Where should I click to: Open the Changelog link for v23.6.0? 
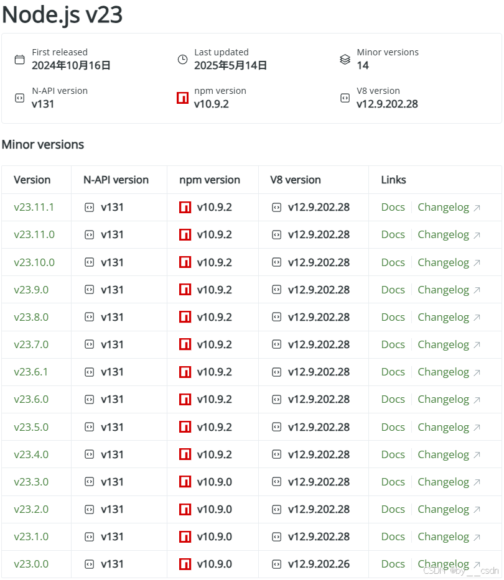click(444, 400)
